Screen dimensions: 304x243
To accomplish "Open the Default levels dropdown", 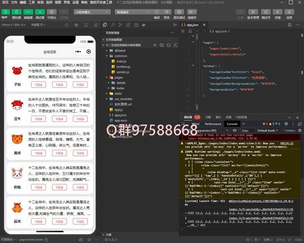I will [x=267, y=130].
